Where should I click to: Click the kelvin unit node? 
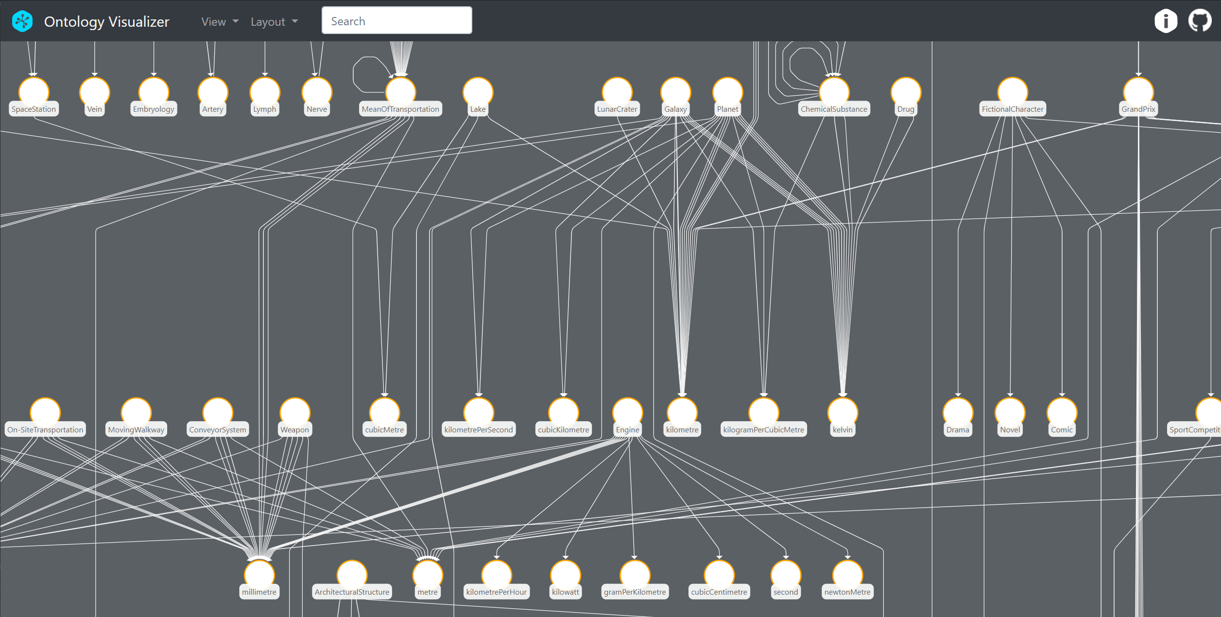[x=843, y=411]
